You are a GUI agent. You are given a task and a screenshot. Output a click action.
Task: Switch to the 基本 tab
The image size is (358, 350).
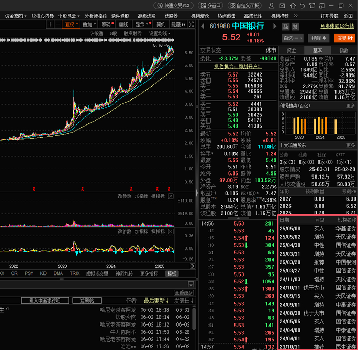pos(318,51)
